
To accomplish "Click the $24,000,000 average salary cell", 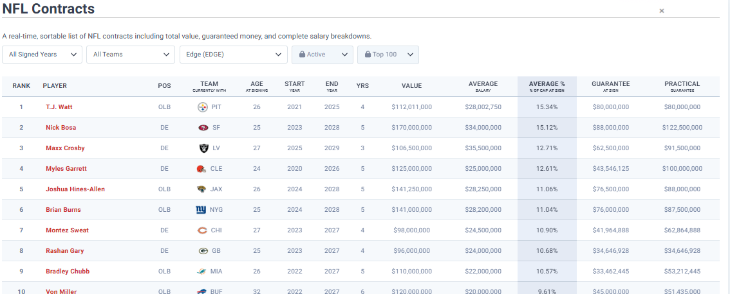I will click(x=483, y=251).
